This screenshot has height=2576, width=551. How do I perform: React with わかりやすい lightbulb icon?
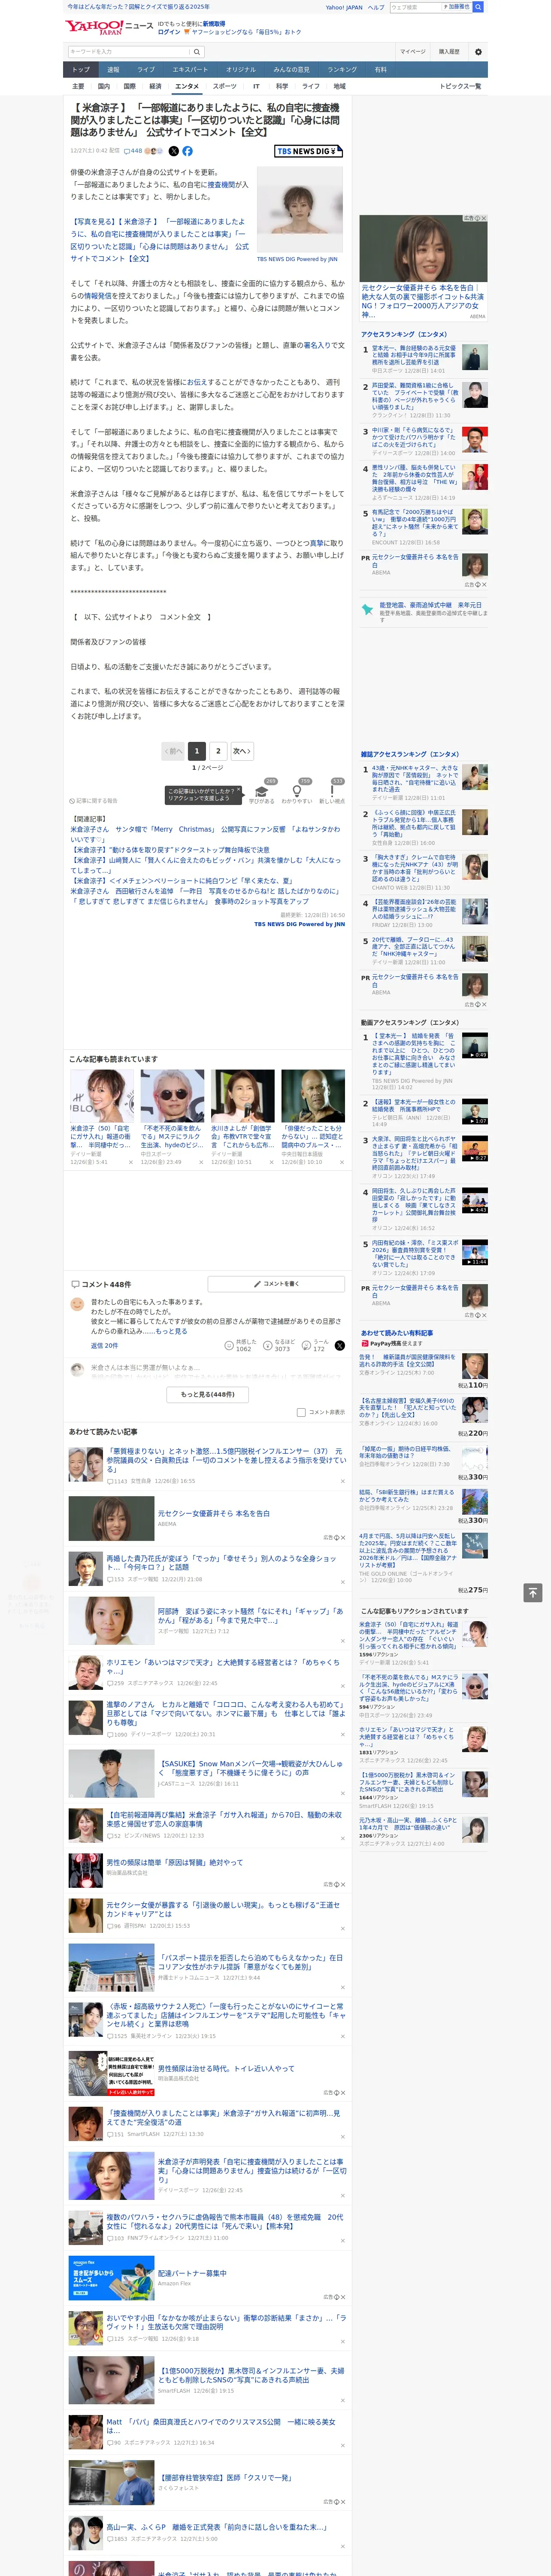click(x=296, y=791)
